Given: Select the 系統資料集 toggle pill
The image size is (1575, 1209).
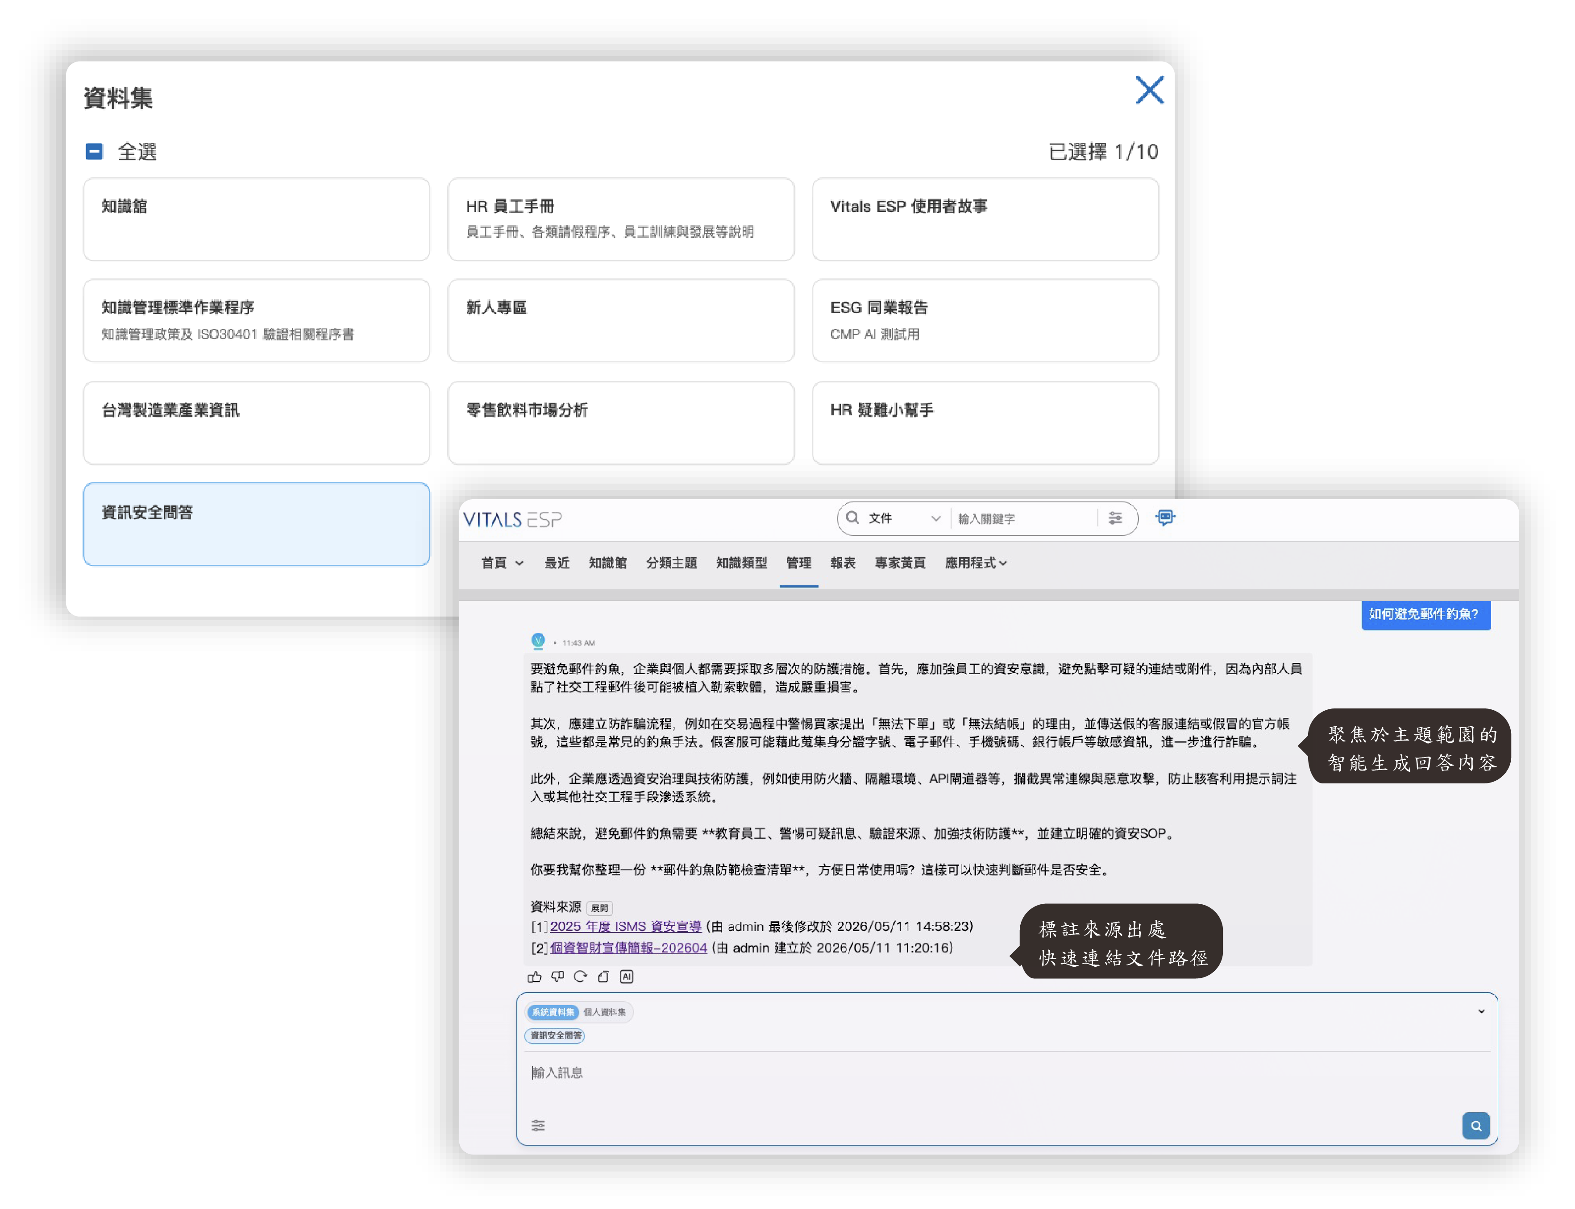Looking at the screenshot, I should point(553,1012).
